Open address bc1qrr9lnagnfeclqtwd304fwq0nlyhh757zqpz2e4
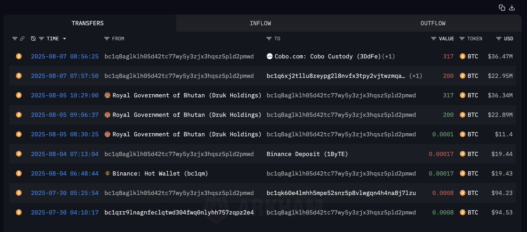 (179, 212)
